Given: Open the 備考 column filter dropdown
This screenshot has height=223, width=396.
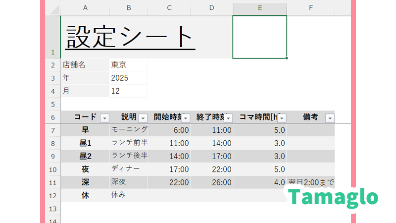Looking at the screenshot, I should click(330, 118).
